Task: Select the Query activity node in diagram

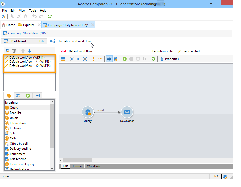Action: (88, 112)
